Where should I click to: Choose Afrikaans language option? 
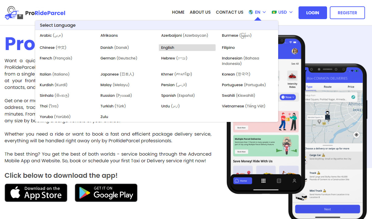click(x=109, y=35)
